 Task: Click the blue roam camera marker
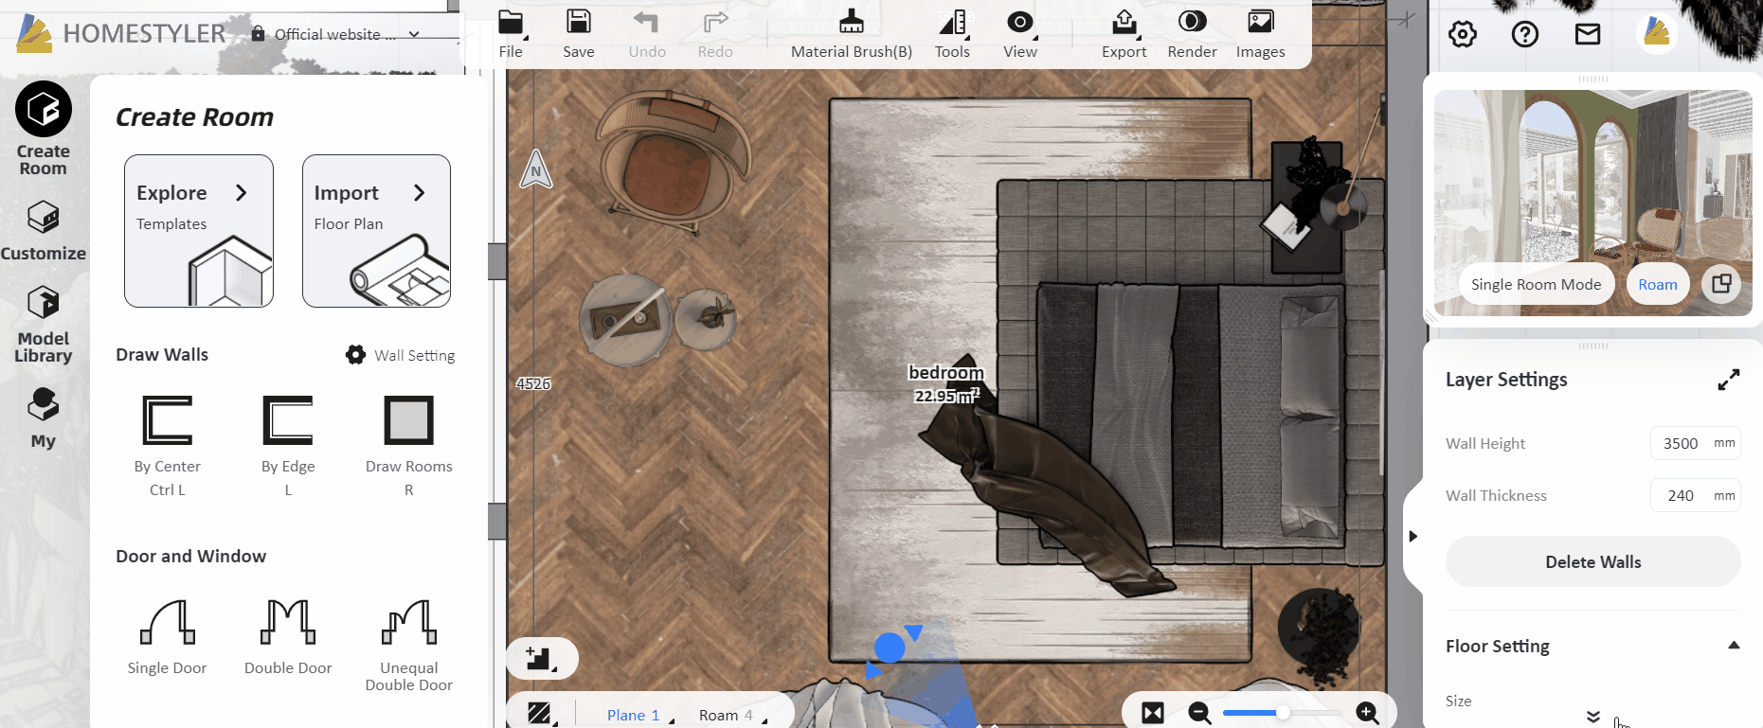point(891,648)
